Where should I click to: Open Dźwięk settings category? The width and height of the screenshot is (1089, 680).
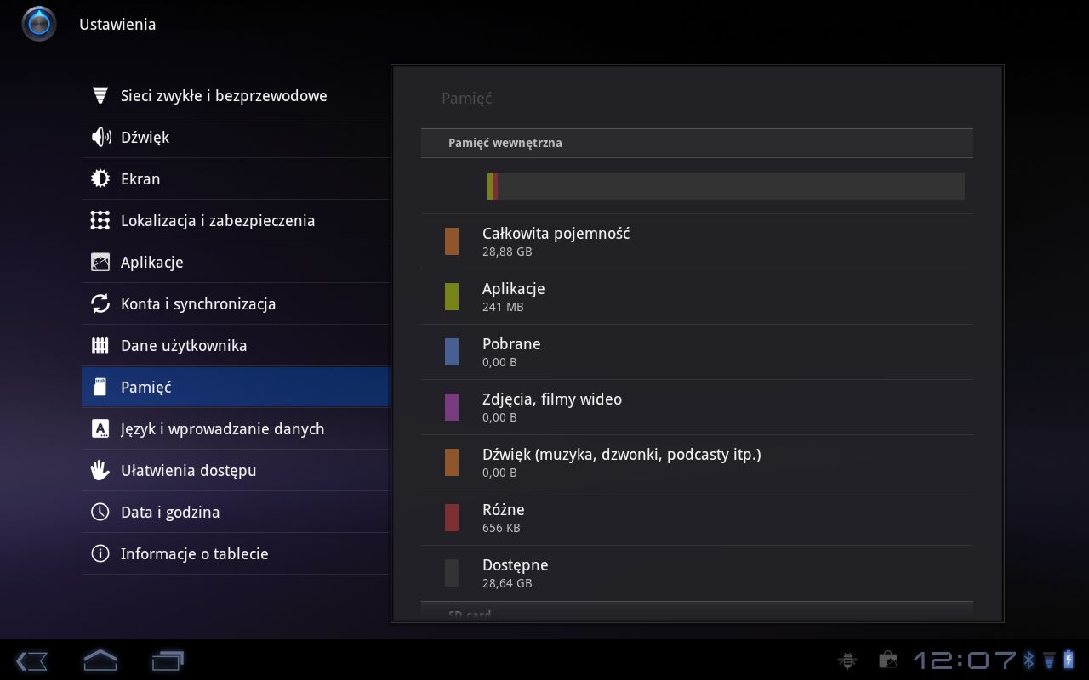click(x=236, y=137)
